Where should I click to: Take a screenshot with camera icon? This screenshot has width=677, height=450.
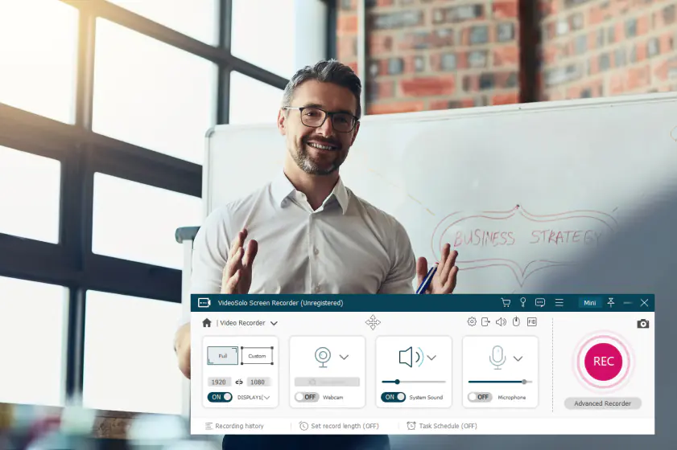(x=642, y=324)
